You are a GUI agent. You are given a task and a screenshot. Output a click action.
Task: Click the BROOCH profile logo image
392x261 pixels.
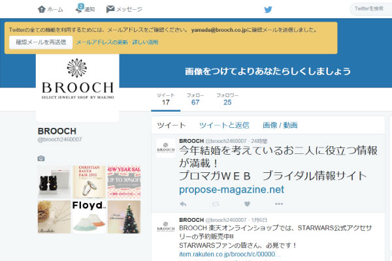(78, 87)
